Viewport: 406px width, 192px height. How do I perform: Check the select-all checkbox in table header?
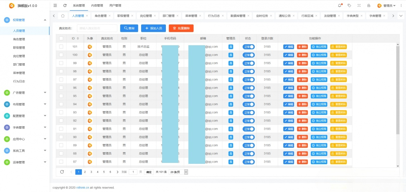[61, 38]
